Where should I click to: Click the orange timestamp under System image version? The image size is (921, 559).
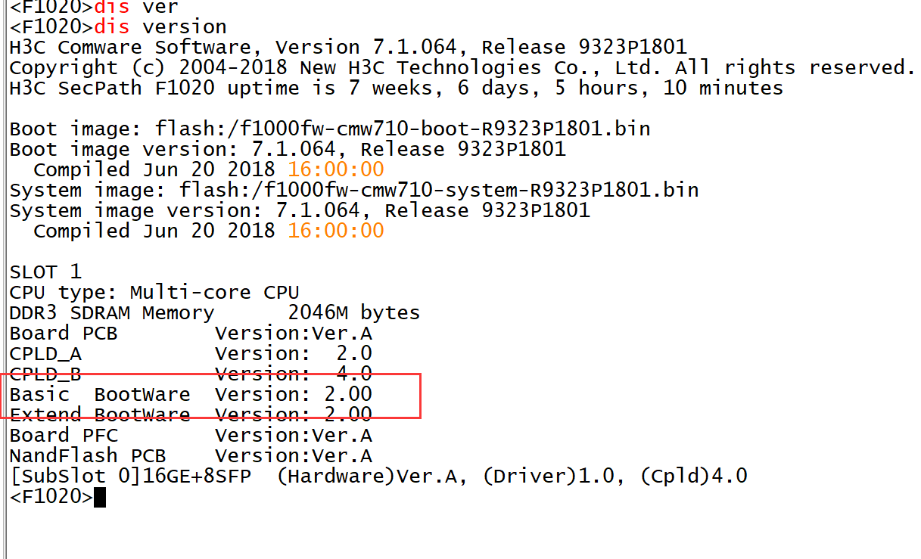tap(336, 231)
